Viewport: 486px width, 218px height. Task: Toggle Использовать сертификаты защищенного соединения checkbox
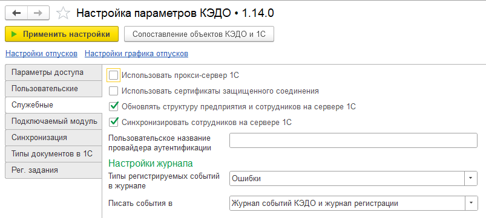coord(113,91)
